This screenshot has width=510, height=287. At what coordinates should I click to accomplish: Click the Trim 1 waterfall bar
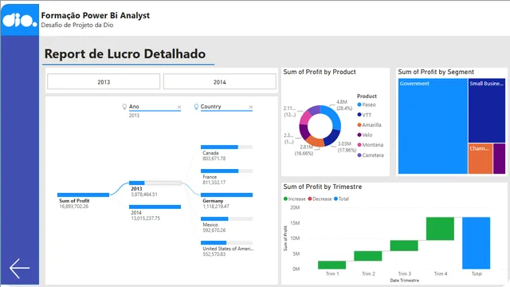click(x=331, y=265)
